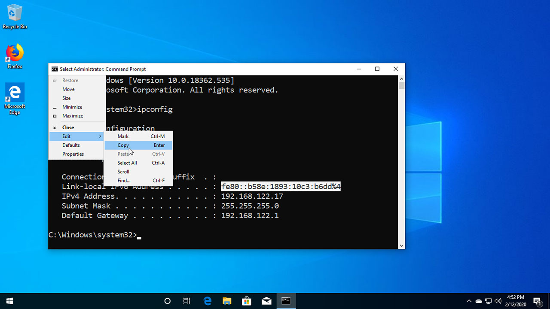Click the highlighted IPv6 address fe80::b58e:1893:10c3:b6dd%4

coord(281,187)
